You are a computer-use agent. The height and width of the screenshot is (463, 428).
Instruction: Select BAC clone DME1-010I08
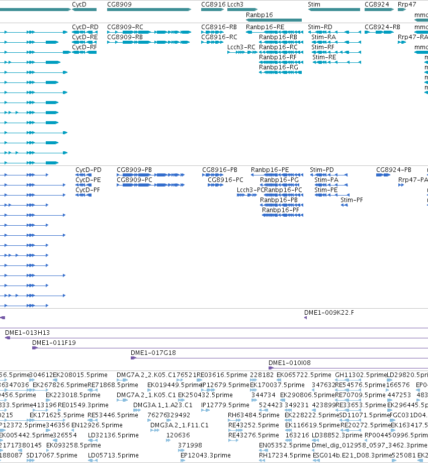coord(290,363)
